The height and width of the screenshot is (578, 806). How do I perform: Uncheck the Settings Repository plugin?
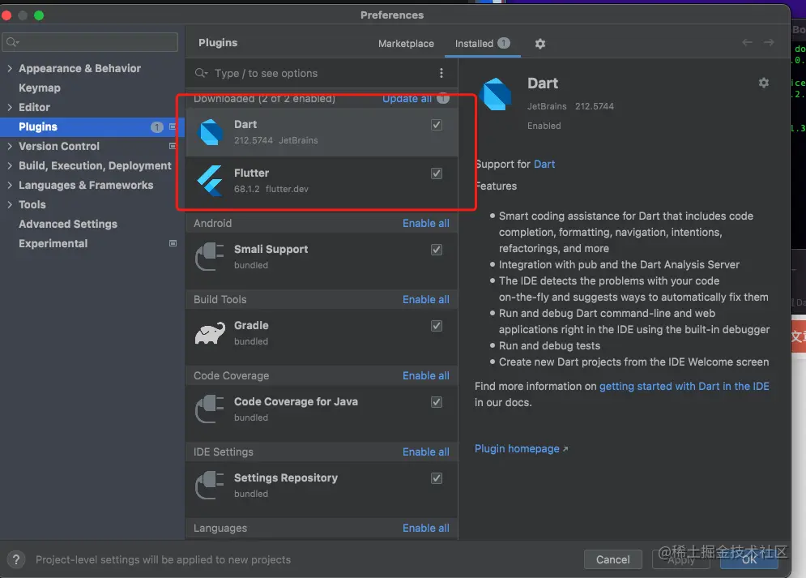(437, 478)
